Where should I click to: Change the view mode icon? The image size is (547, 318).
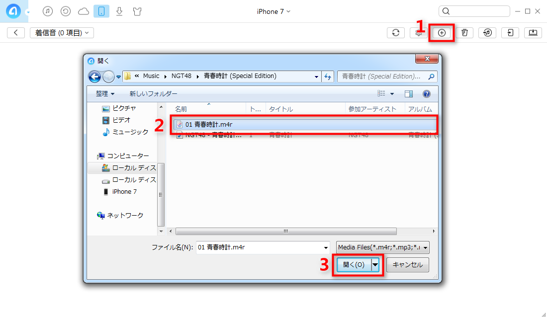pyautogui.click(x=381, y=93)
